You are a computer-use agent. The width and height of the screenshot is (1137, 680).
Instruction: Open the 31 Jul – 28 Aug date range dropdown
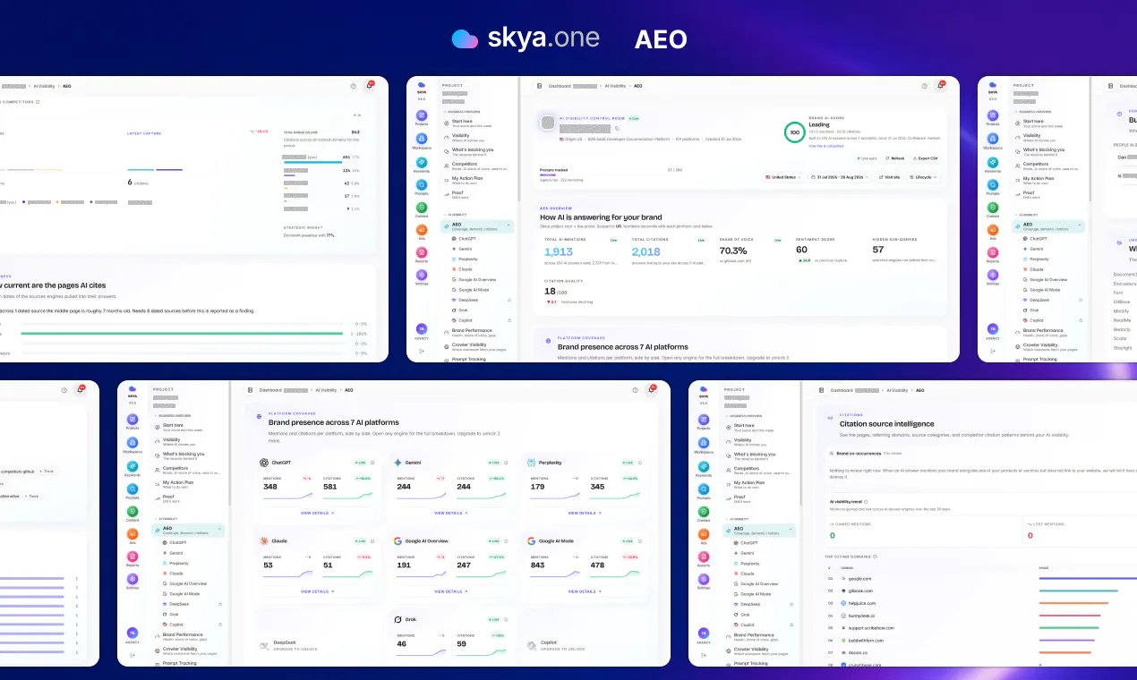(x=839, y=177)
